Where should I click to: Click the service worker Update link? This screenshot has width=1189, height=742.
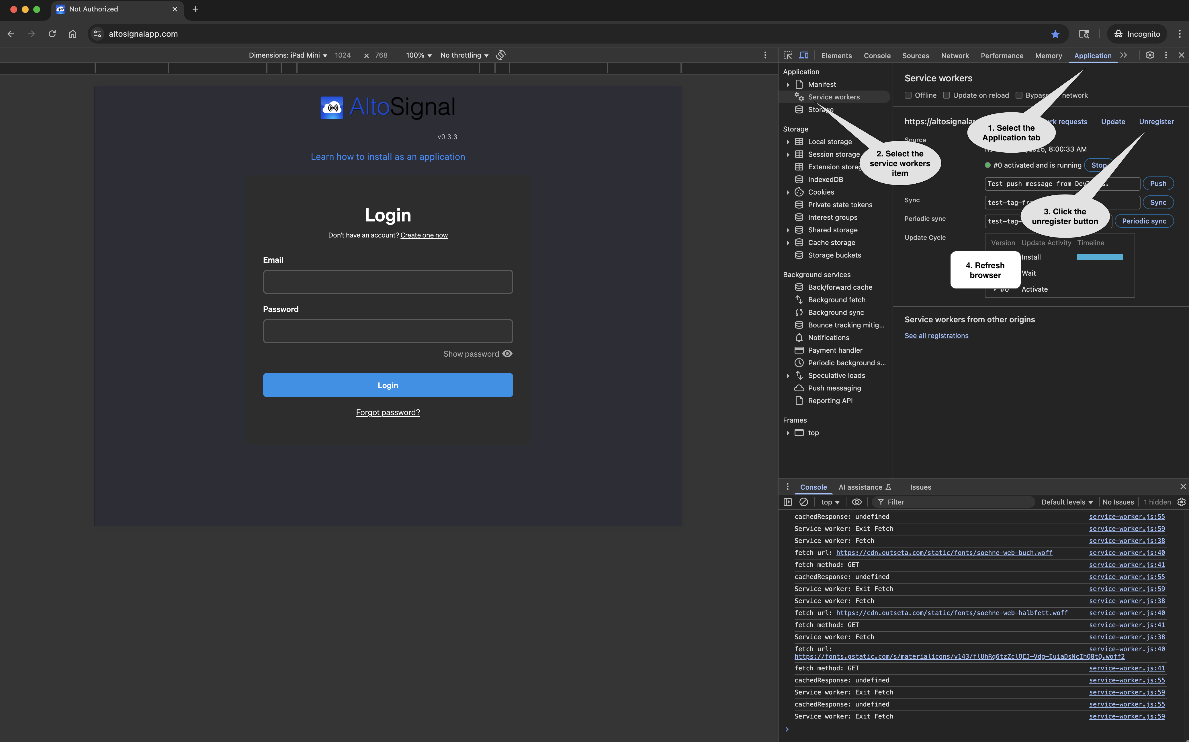point(1113,121)
